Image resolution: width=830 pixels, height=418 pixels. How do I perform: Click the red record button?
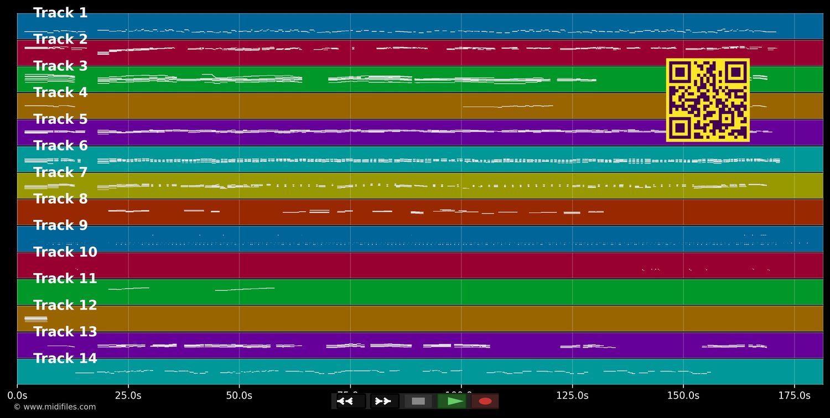coord(485,401)
